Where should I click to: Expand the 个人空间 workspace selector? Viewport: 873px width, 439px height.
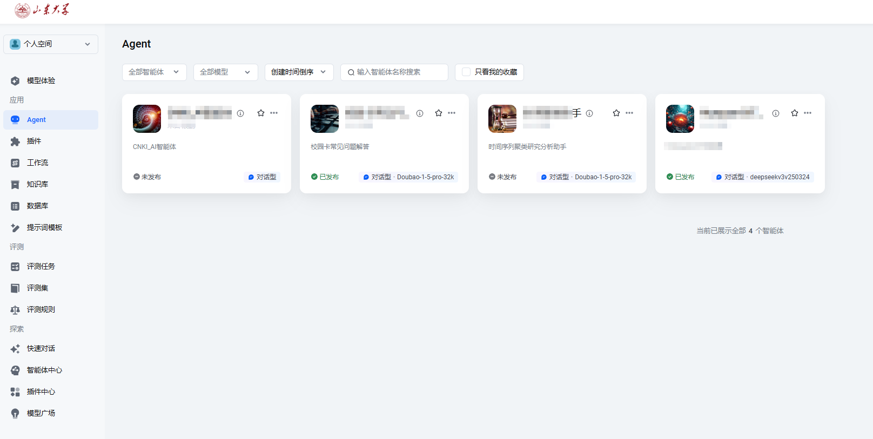[51, 44]
